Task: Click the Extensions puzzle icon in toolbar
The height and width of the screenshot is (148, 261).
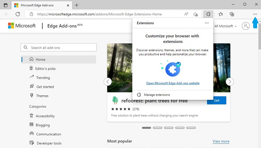Action: pyautogui.click(x=208, y=14)
